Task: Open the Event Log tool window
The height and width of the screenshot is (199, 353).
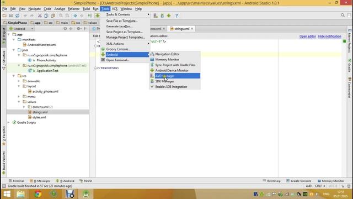Action: pos(271,181)
